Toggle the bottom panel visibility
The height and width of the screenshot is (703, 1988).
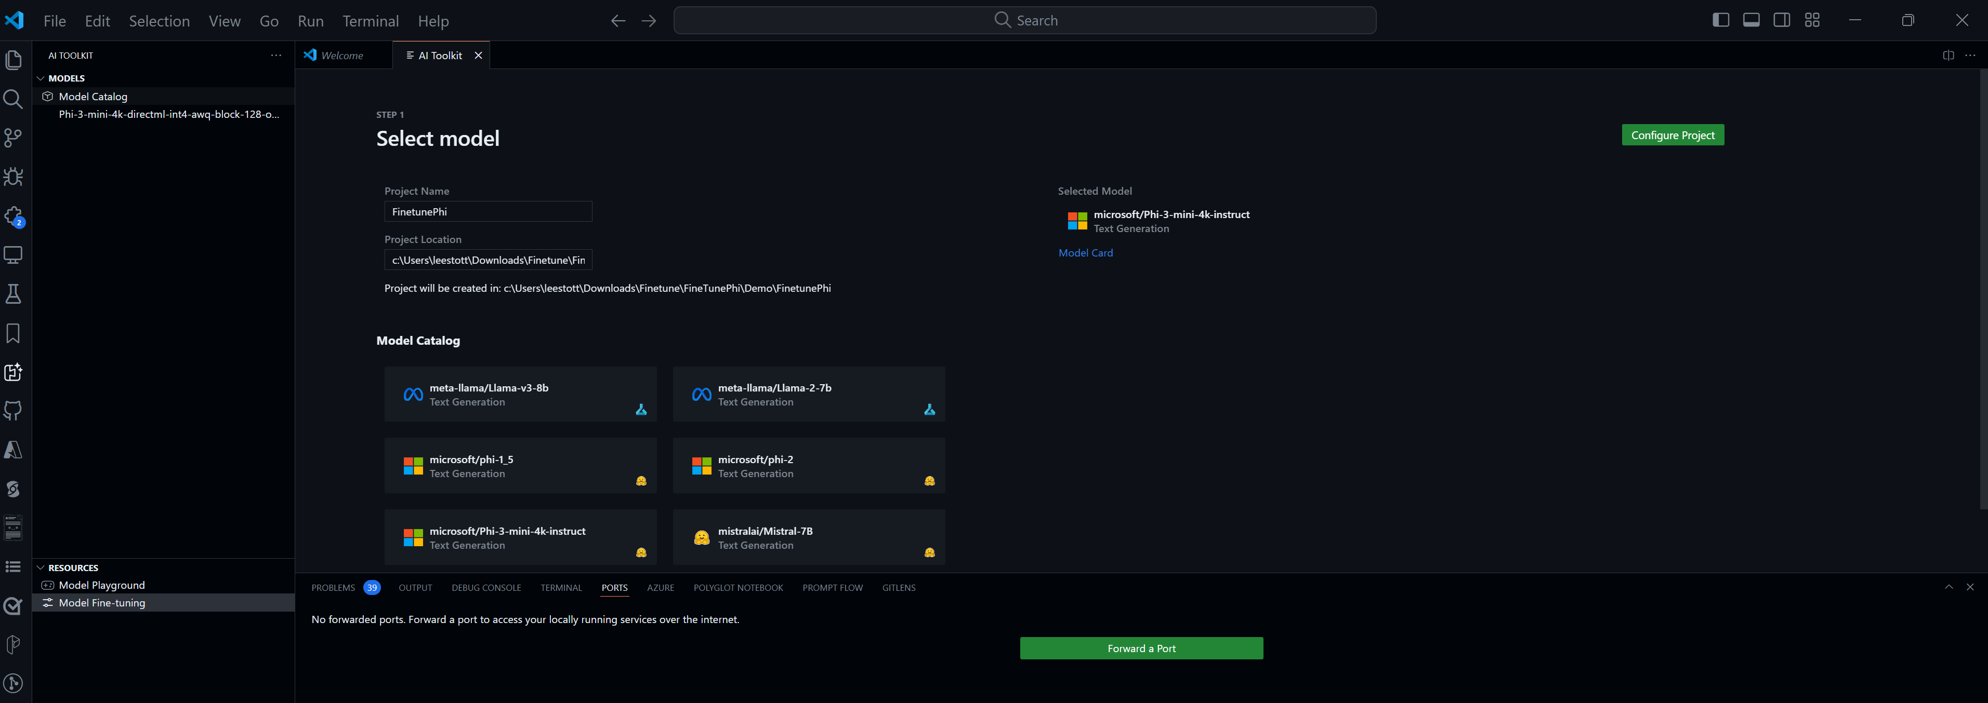click(1751, 20)
